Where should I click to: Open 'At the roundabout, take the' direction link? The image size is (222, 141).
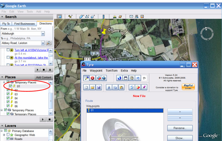click(31, 58)
